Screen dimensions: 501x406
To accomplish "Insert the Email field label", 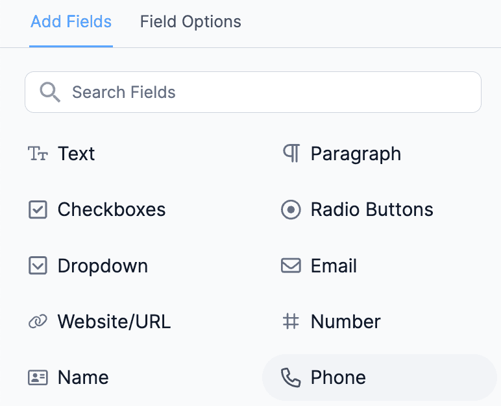I will click(x=334, y=266).
